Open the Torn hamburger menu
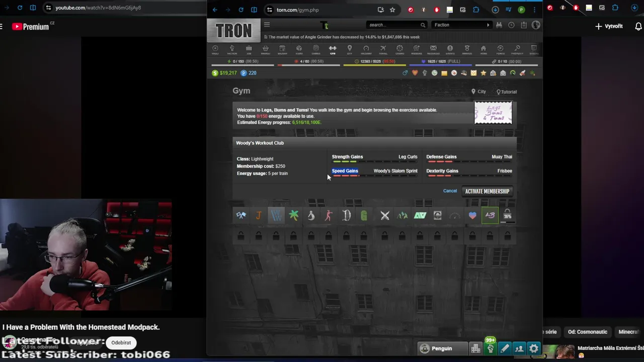Viewport: 644px width, 362px height. click(267, 25)
